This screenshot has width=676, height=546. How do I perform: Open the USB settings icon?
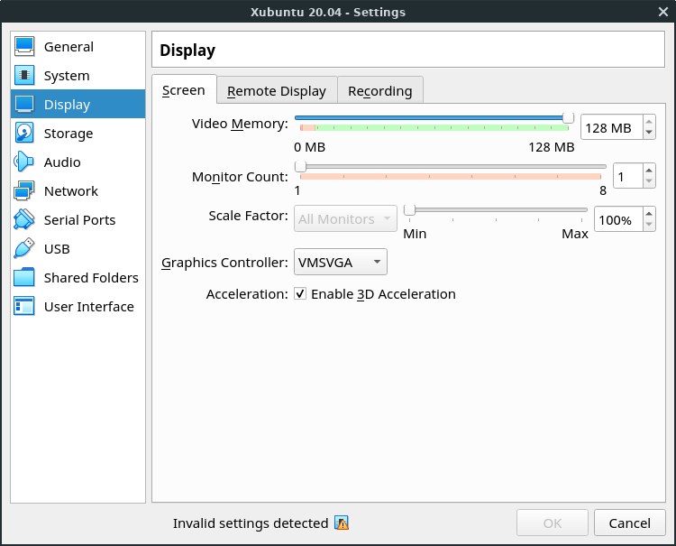coord(24,249)
